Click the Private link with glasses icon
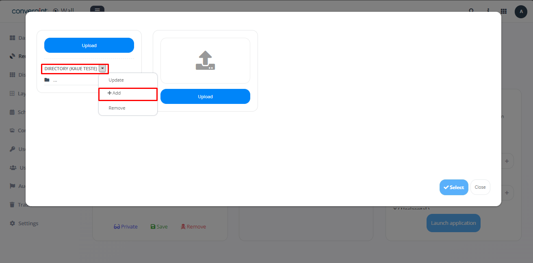 126,226
